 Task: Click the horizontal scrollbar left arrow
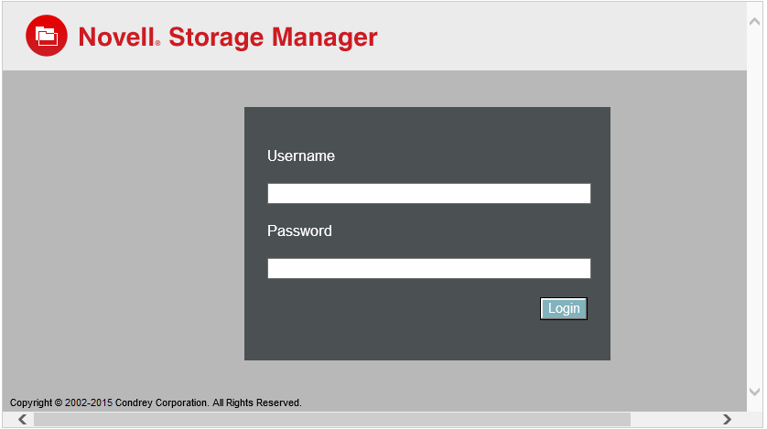[x=22, y=420]
